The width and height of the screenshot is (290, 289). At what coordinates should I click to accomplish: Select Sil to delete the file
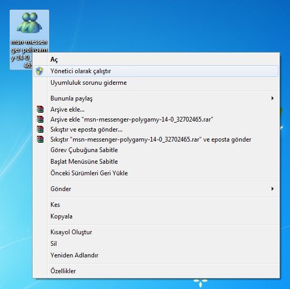(156, 244)
